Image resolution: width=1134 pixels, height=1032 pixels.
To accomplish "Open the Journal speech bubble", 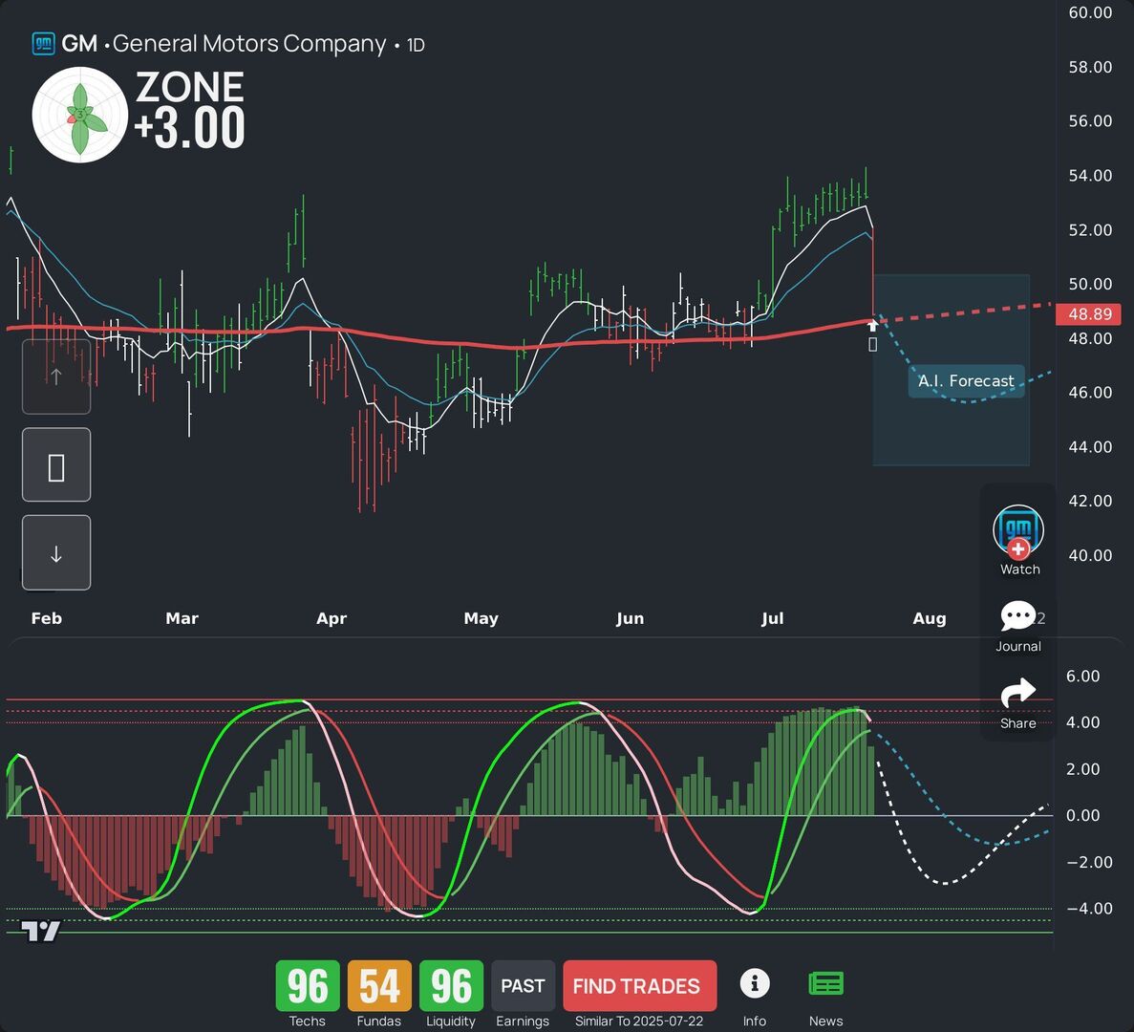I will (x=1017, y=616).
